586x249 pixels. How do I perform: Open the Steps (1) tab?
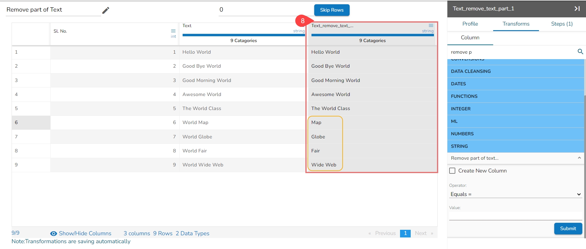click(x=562, y=24)
